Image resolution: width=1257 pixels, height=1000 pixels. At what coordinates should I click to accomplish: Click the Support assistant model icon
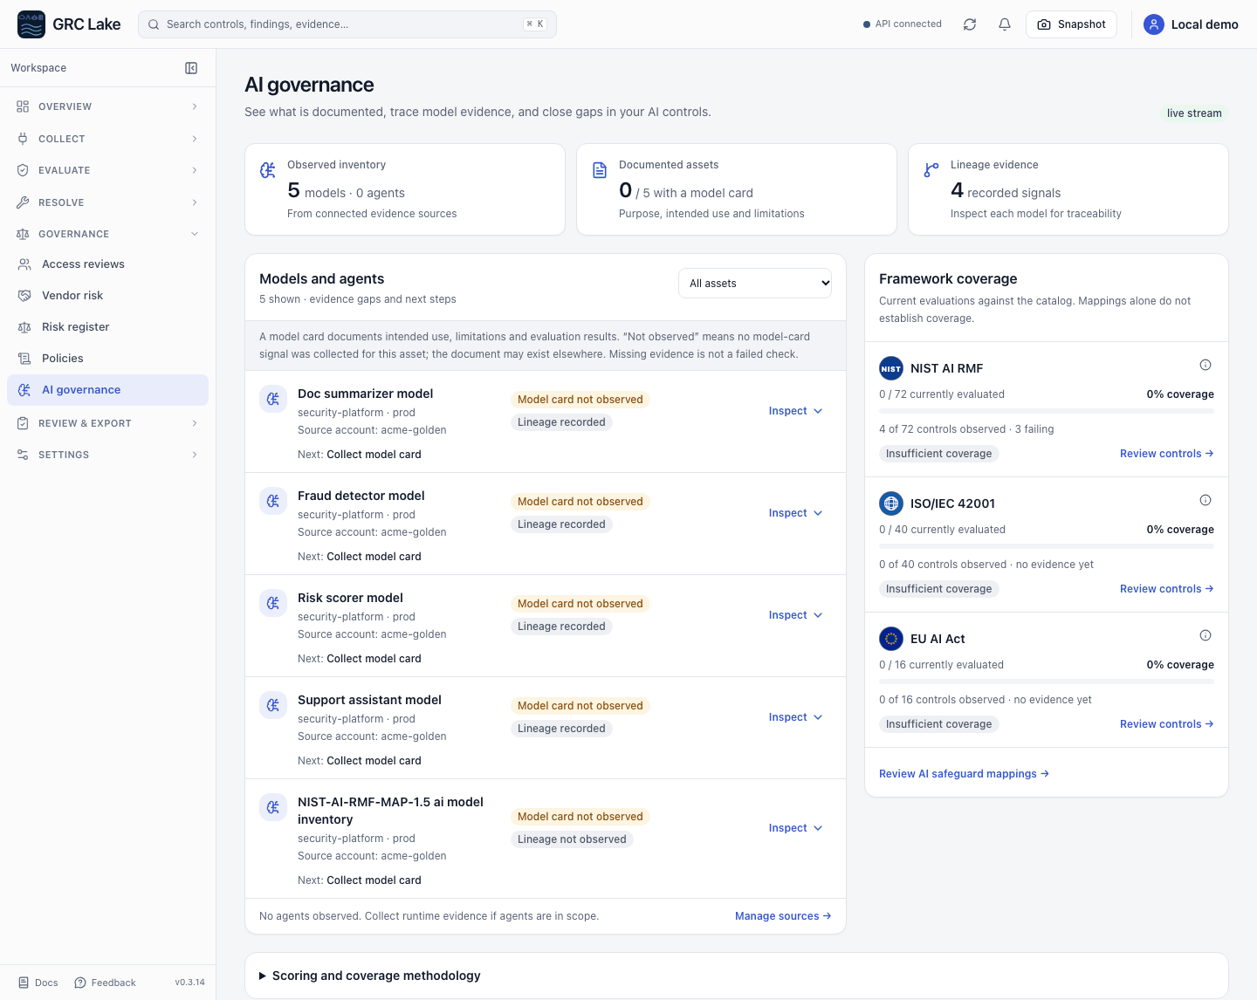[x=273, y=705]
